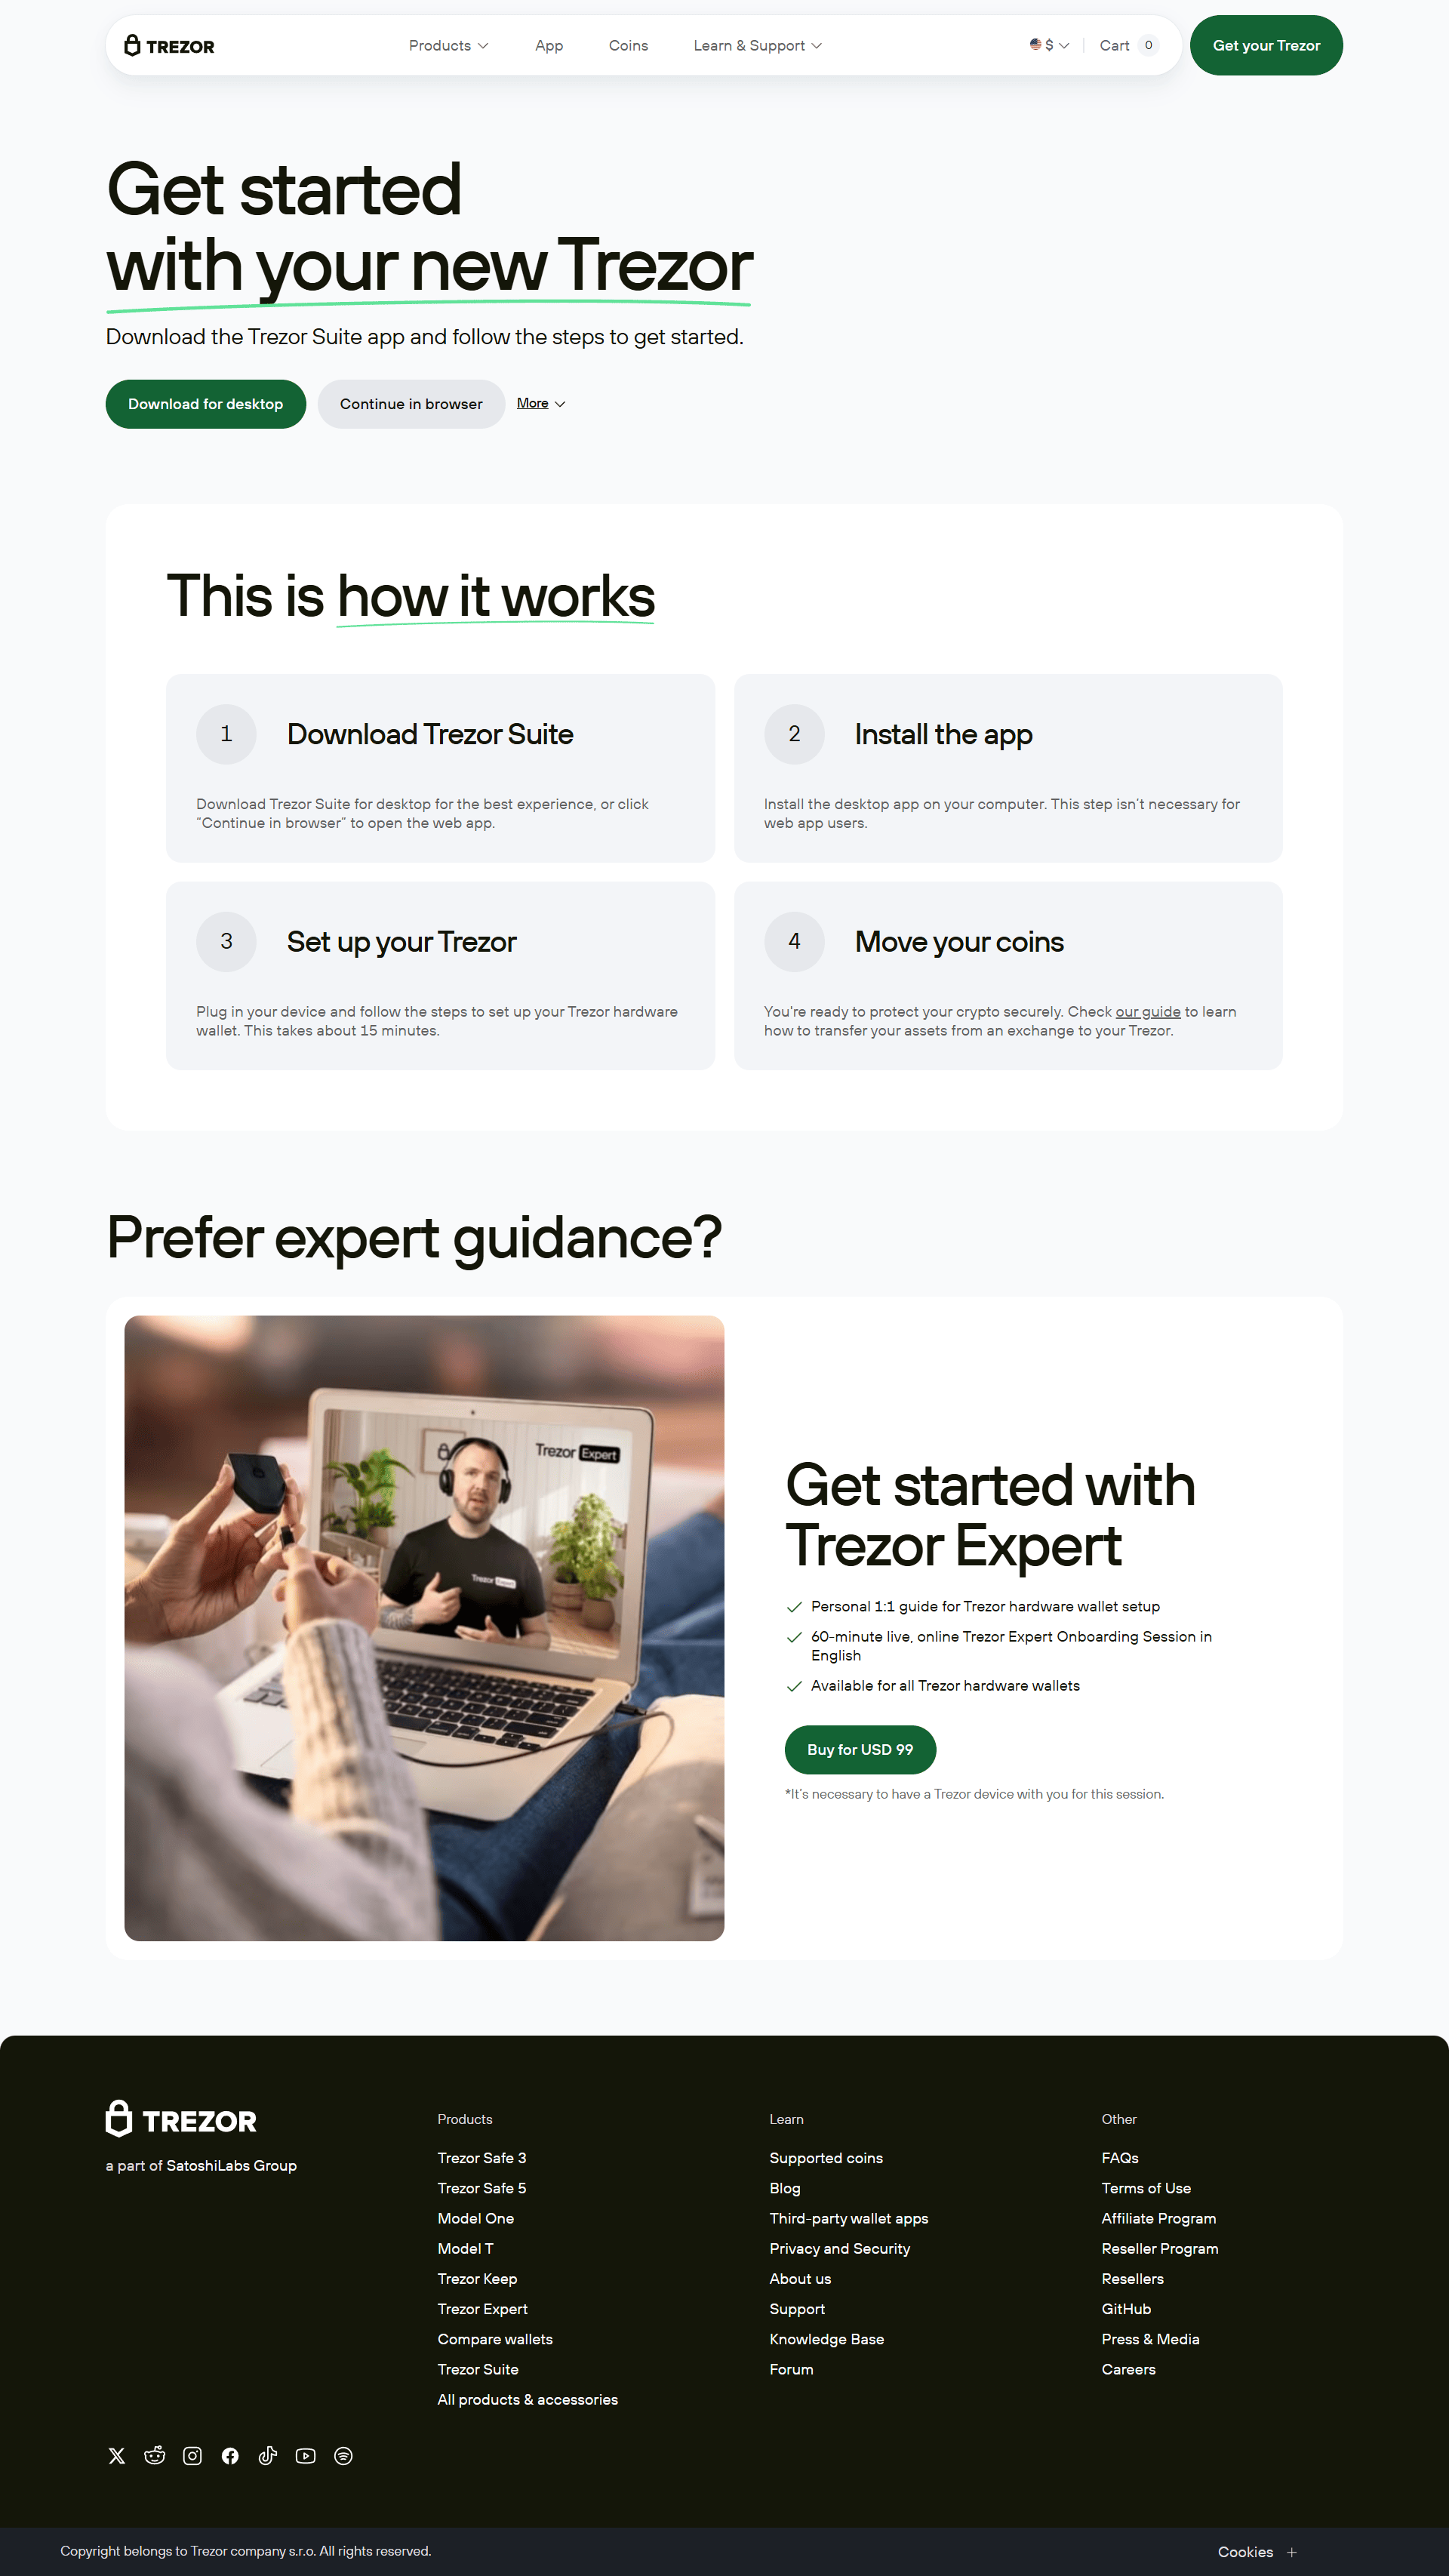Viewport: 1449px width, 2576px height.
Task: Click the X (Twitter) social icon
Action: click(x=117, y=2456)
